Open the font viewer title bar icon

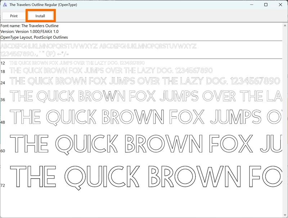coord(5,5)
